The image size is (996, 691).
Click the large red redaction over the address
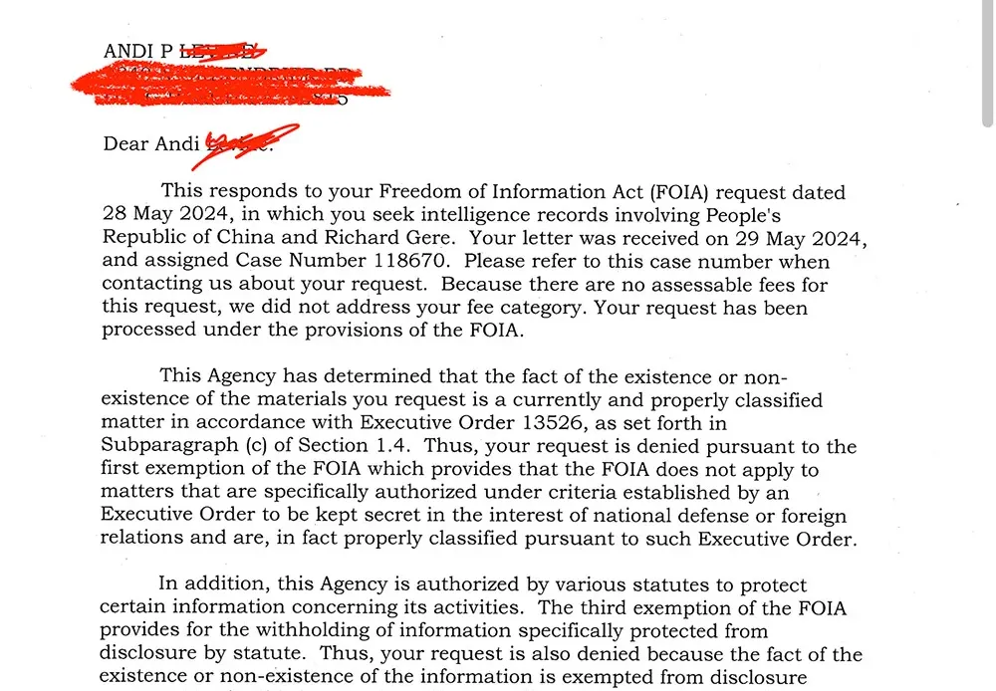[x=230, y=85]
